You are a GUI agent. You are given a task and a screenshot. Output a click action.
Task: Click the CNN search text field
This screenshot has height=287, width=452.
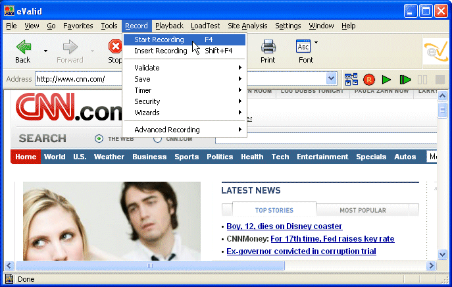tap(326, 138)
